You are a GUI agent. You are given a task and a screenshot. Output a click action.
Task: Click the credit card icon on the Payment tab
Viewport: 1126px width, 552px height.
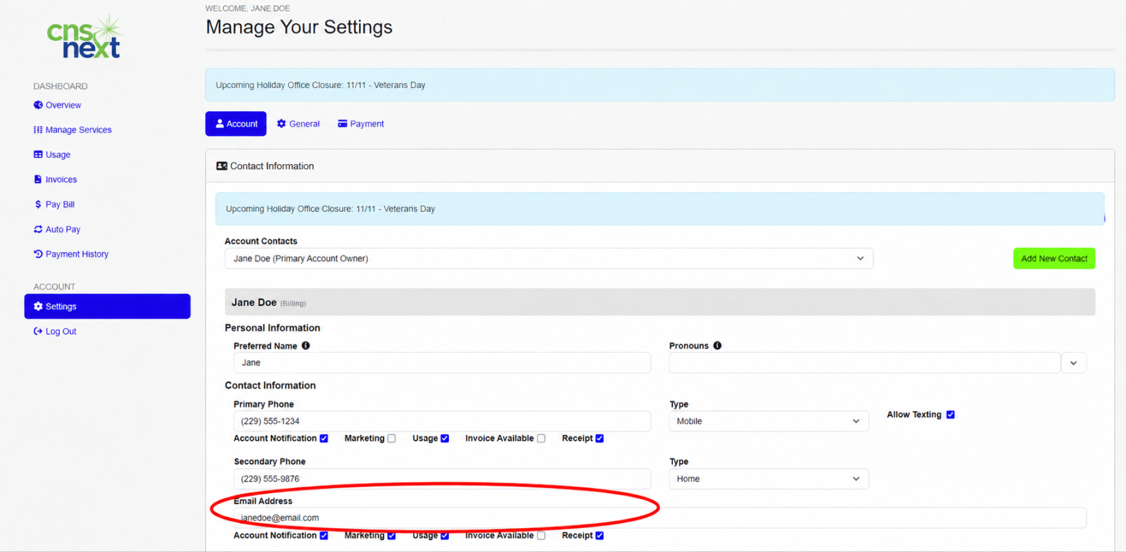(x=343, y=123)
